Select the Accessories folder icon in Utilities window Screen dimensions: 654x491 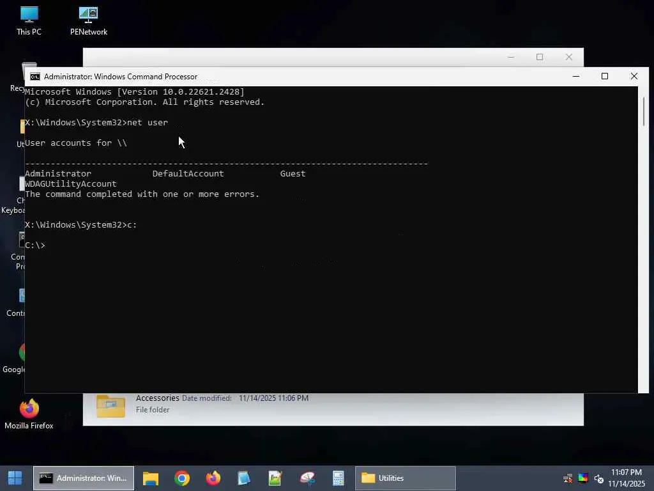point(110,406)
